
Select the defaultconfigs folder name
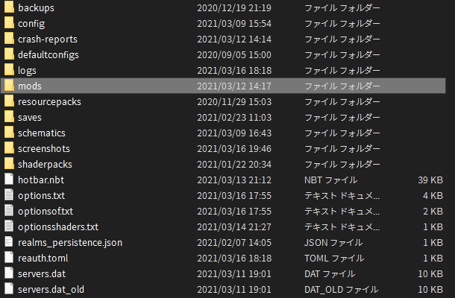coord(48,54)
